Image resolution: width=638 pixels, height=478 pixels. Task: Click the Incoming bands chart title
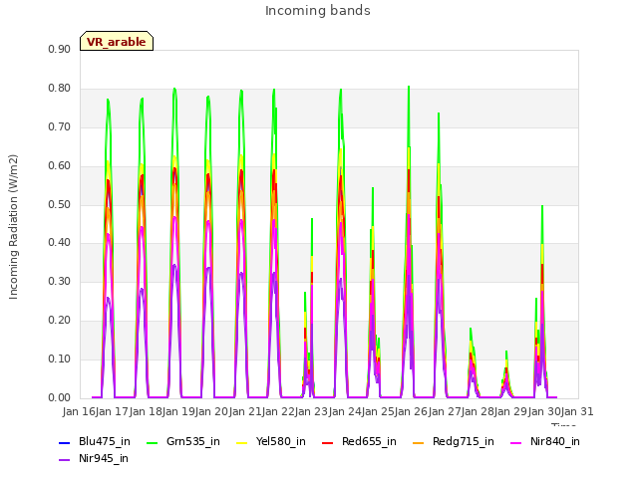point(318,11)
